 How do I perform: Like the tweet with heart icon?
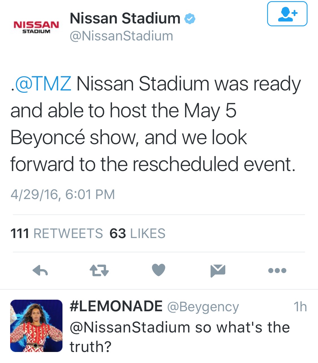[158, 270]
